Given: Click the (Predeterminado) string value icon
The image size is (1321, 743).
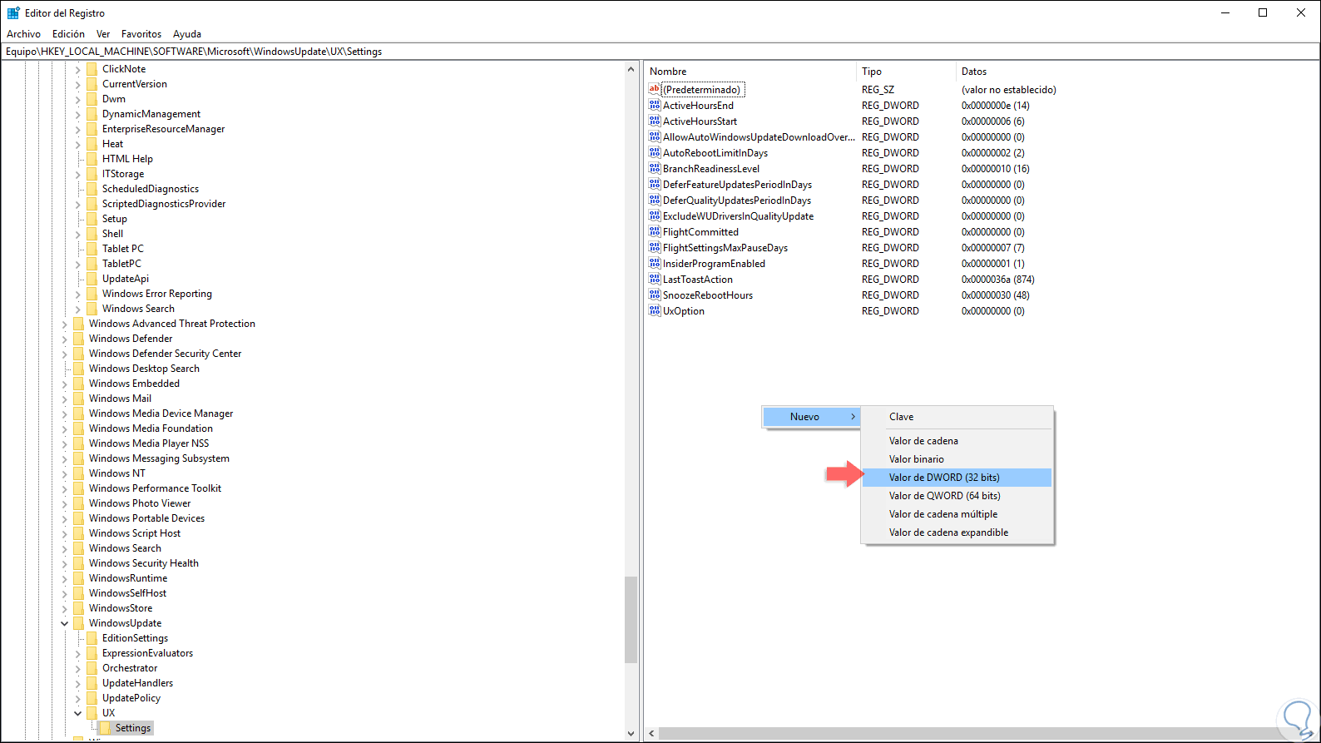Looking at the screenshot, I should point(655,90).
